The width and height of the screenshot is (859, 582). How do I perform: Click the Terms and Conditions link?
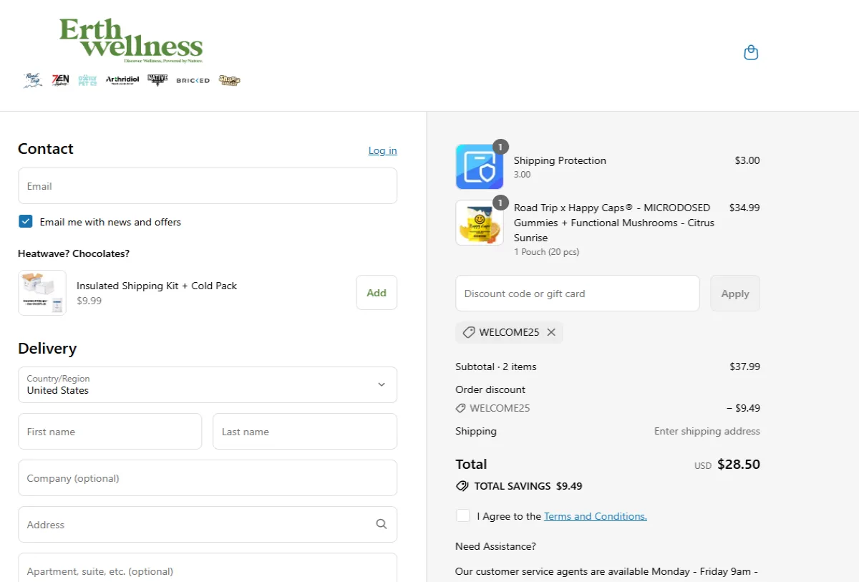pyautogui.click(x=595, y=515)
